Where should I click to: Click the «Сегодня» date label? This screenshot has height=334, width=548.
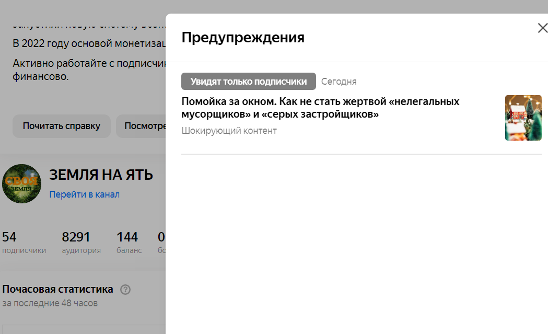(339, 81)
